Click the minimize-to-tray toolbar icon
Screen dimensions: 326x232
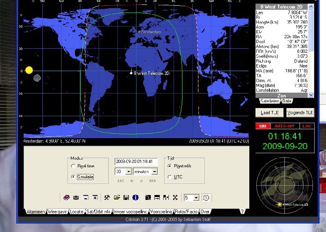[x=86, y=197]
